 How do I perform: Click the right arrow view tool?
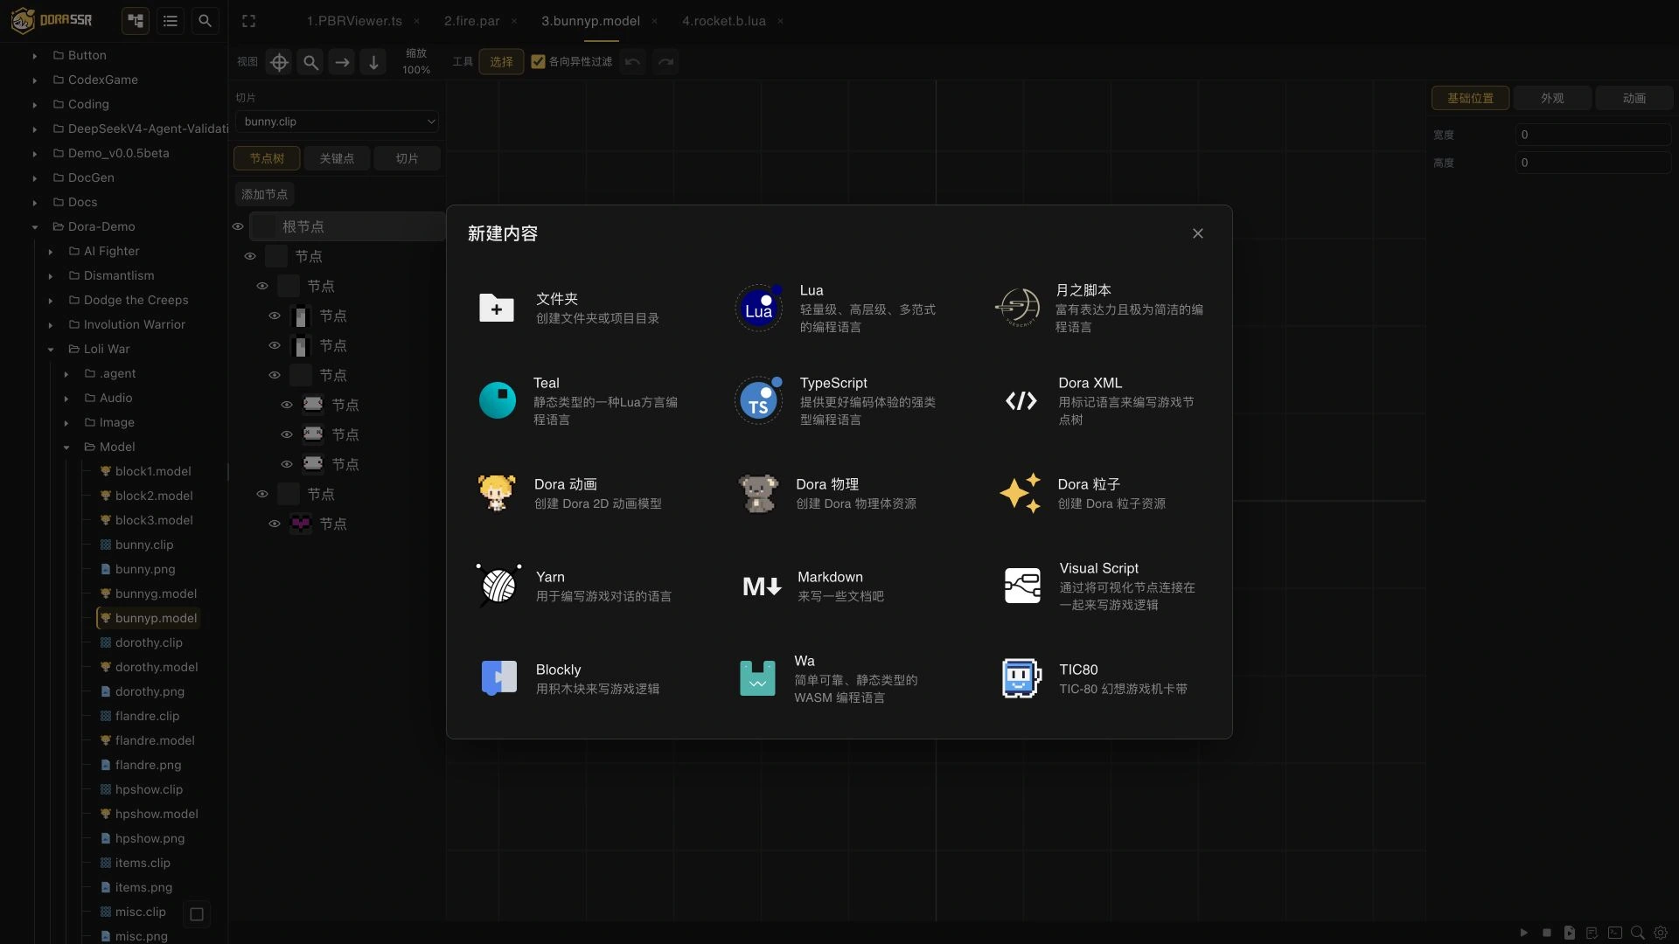tap(342, 62)
